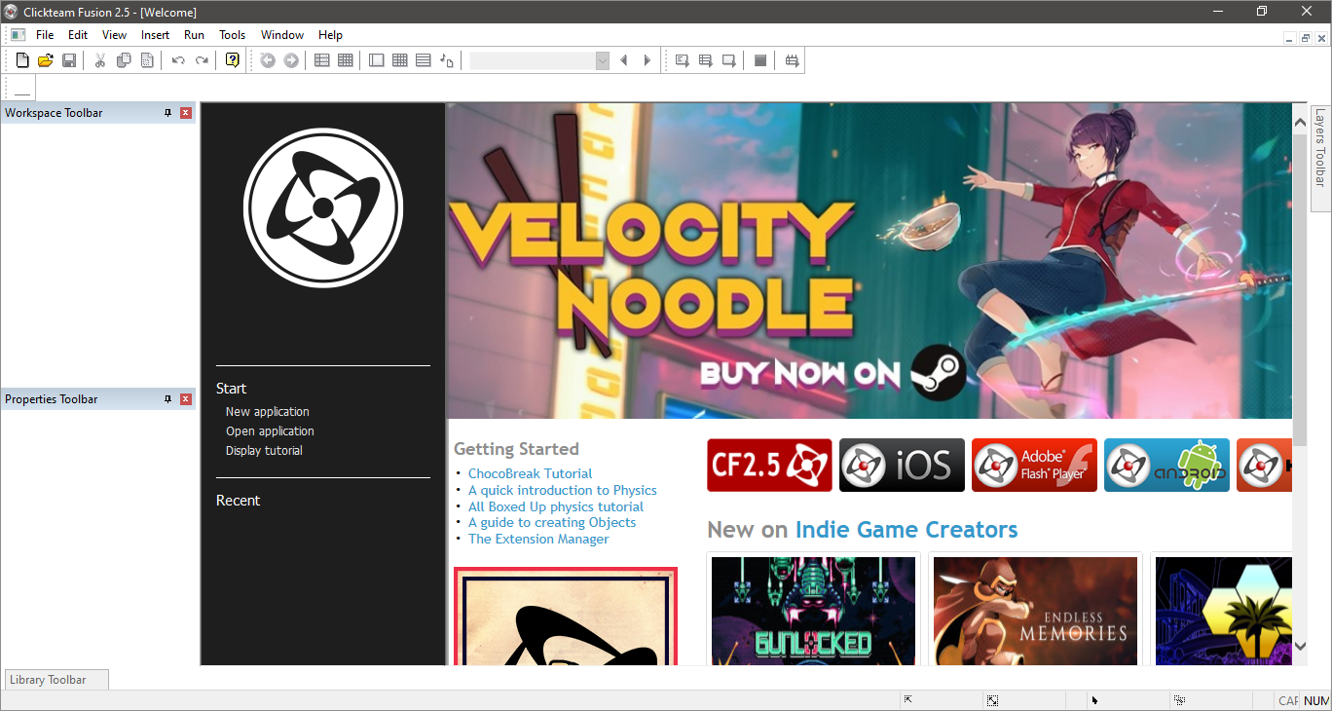1332x711 pixels.
Task: Click the Redo arrow icon
Action: (202, 60)
